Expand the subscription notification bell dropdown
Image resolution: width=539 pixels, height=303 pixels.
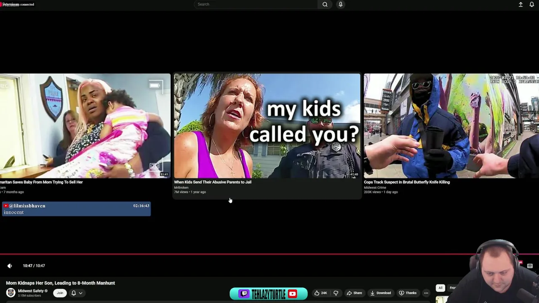(x=77, y=293)
